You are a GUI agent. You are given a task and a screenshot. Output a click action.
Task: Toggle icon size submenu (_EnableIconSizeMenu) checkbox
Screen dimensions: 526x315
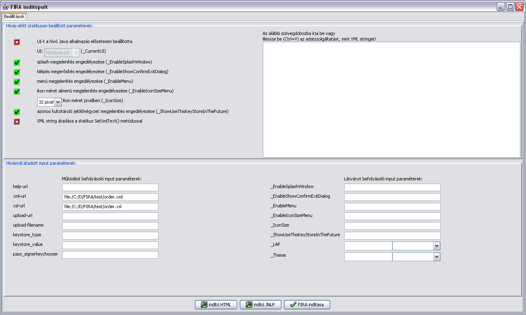(x=17, y=91)
